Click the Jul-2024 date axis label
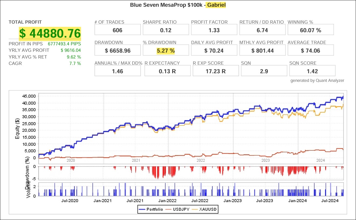356x220 pixels. [x=330, y=200]
